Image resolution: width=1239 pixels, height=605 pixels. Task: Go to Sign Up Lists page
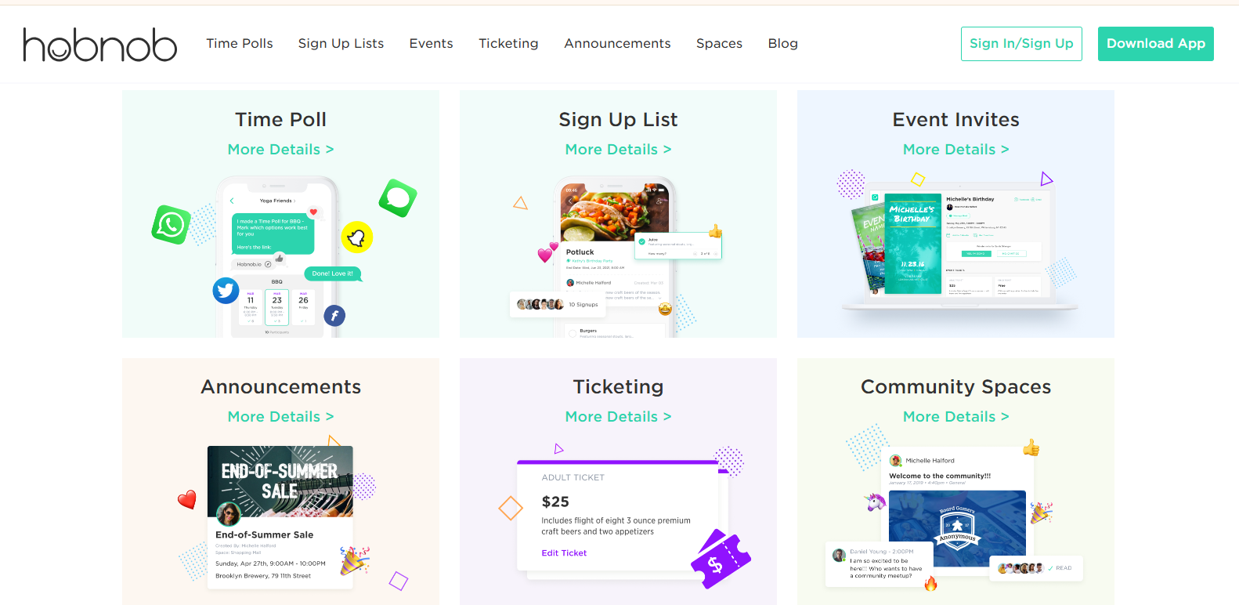[341, 44]
